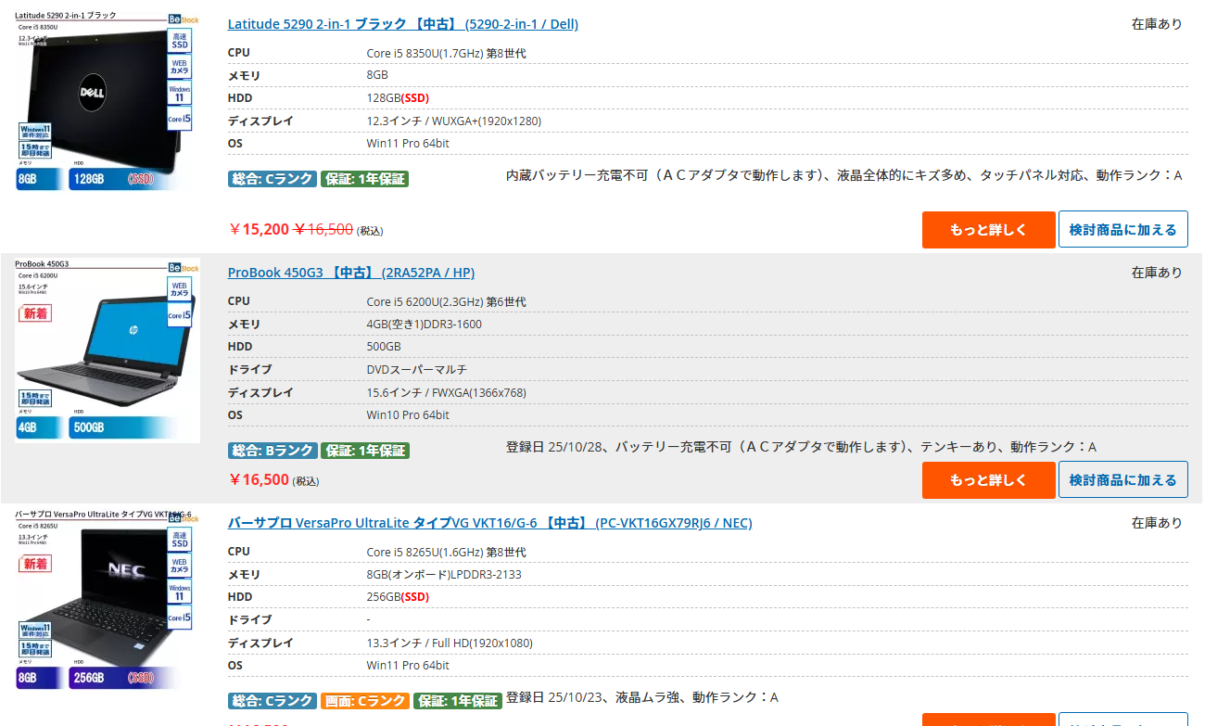Click もっと詳しく for the ProBook 450G3

click(x=988, y=480)
